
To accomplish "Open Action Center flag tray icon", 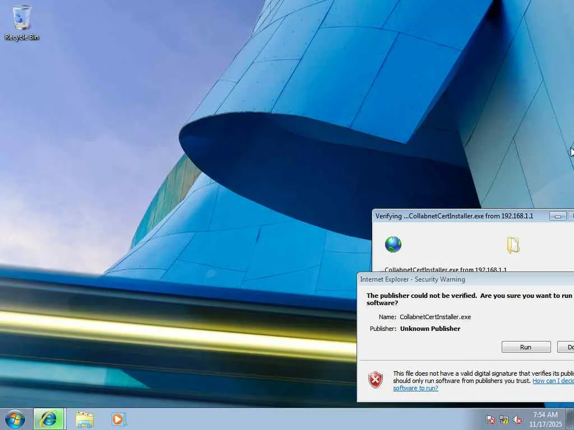I will coord(490,420).
